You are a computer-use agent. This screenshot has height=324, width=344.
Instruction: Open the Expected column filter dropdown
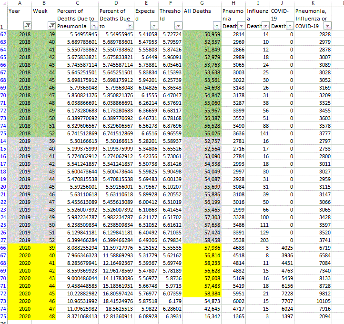pos(153,26)
